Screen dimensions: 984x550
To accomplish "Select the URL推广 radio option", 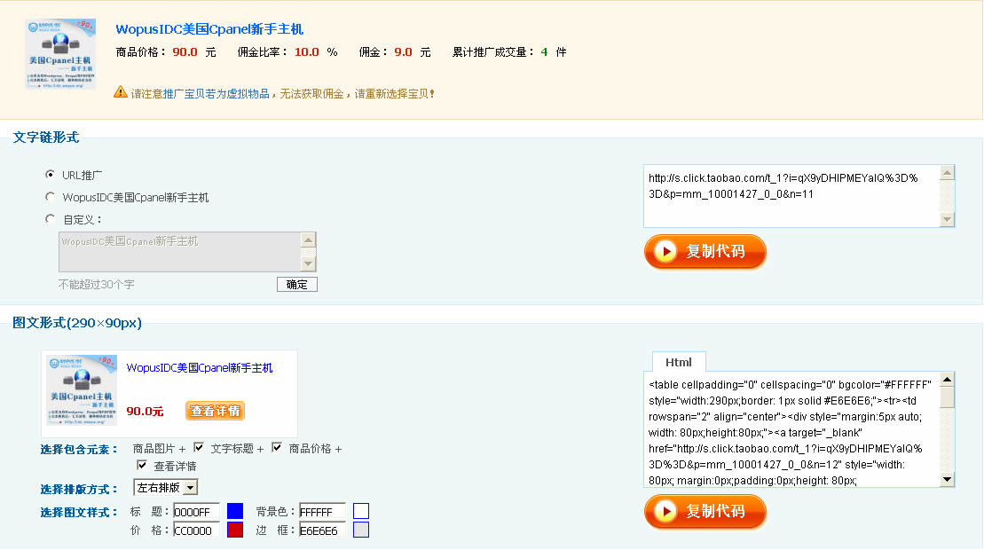I will (50, 175).
